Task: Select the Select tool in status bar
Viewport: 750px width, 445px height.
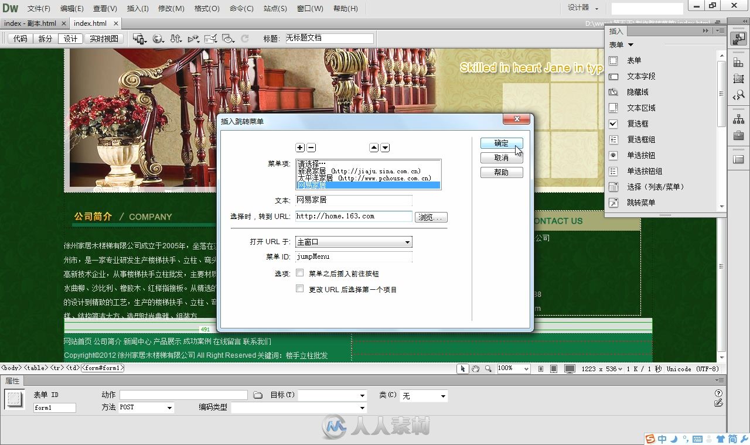Action: click(463, 369)
